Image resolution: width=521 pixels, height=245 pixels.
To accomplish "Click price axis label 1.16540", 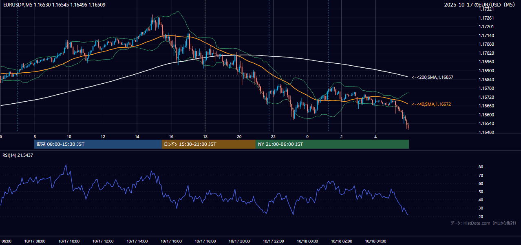I will [486, 123].
